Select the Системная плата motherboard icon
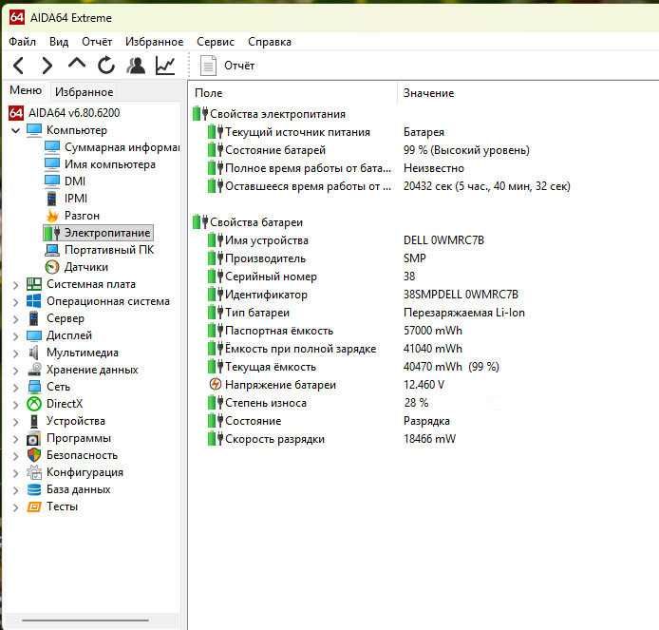 click(x=34, y=284)
